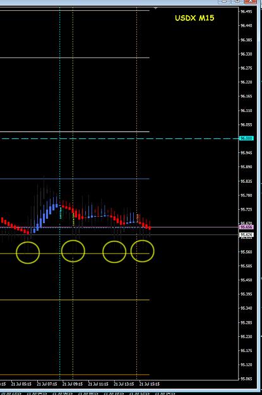Screen dimensions: 262x395
Task: Click time label 21 Jul 13:15
Action: tap(124, 384)
